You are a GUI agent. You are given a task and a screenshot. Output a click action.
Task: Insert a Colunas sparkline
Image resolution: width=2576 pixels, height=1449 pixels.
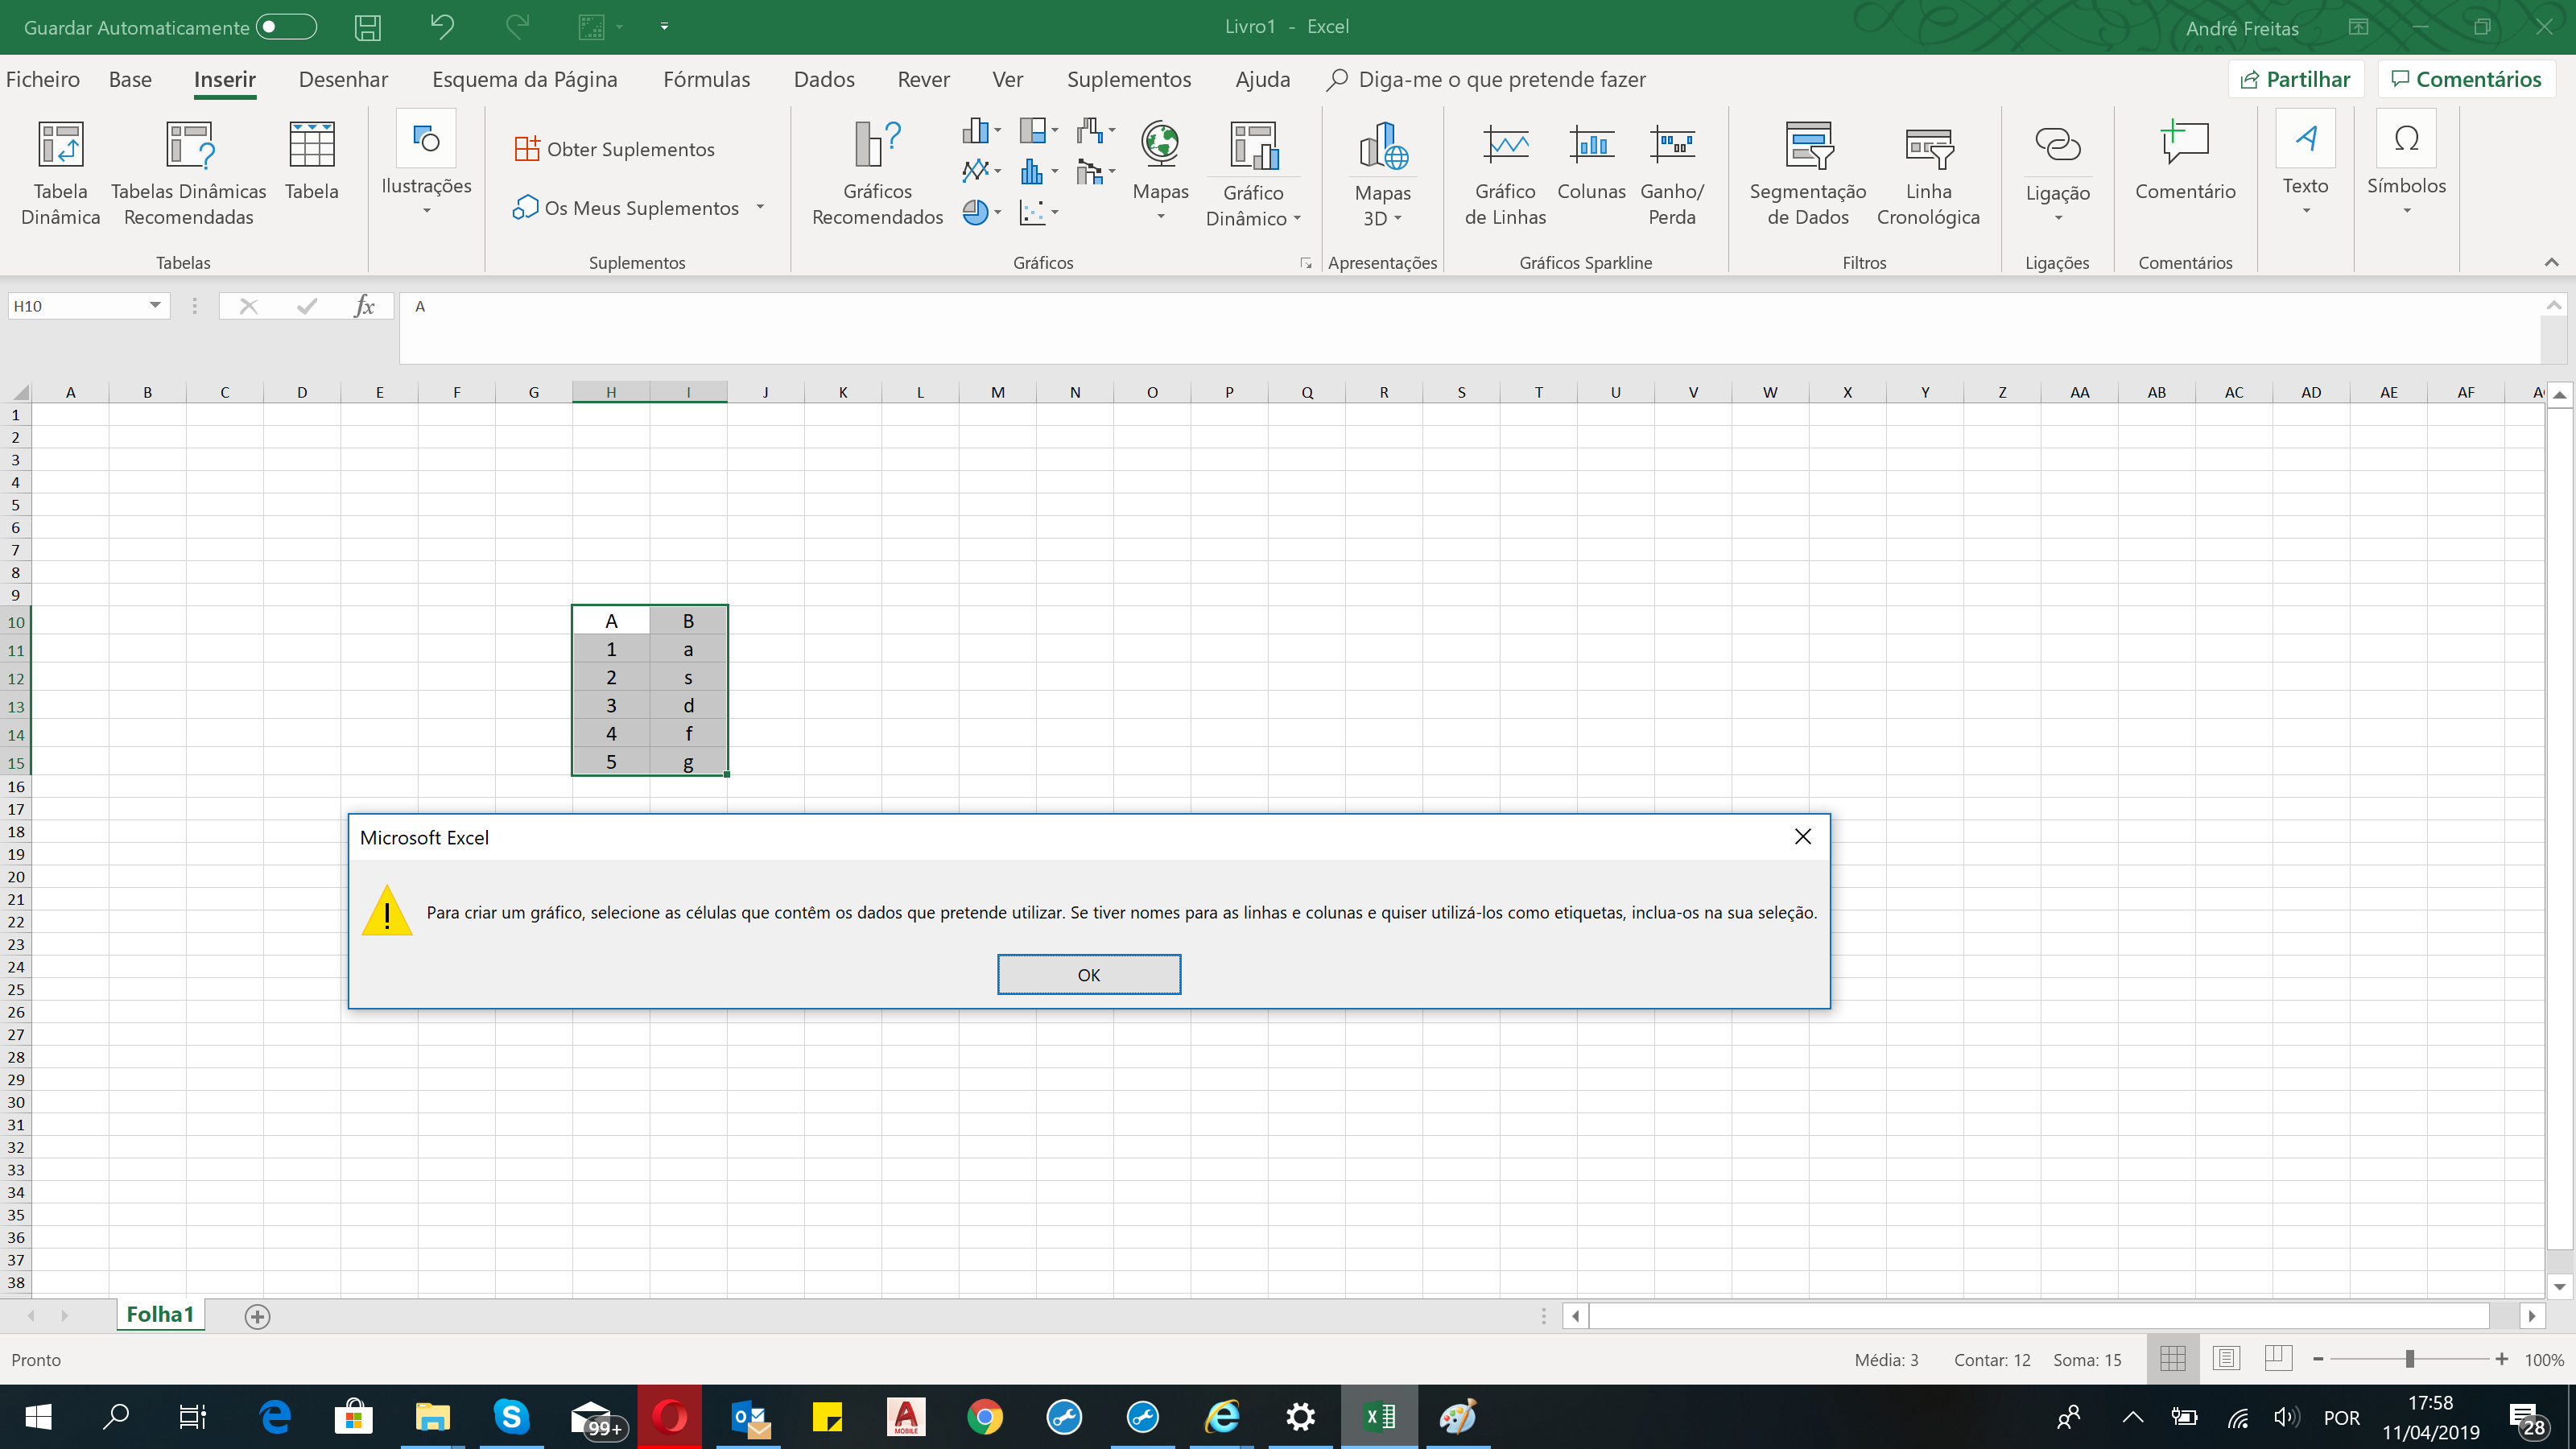(1591, 161)
